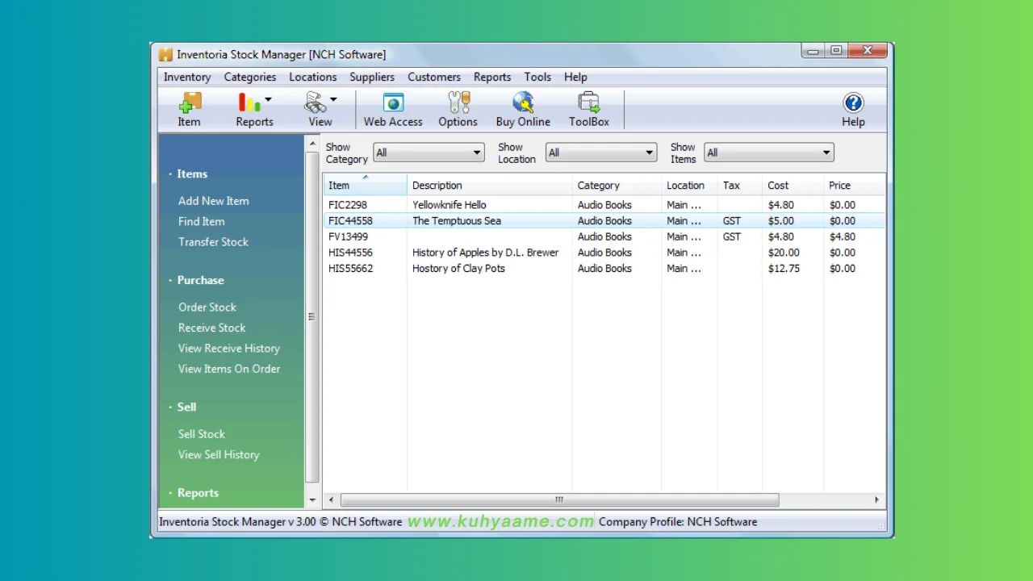The height and width of the screenshot is (581, 1033).
Task: Click description 'Hostory of Clay Pots'
Action: [x=458, y=269]
